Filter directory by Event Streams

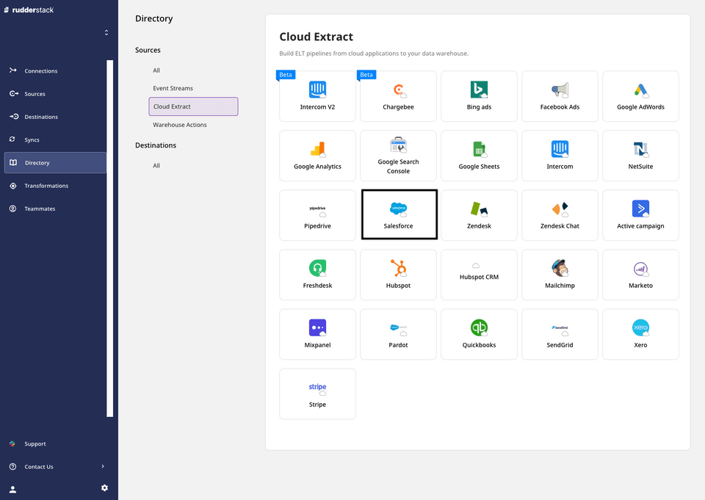click(x=173, y=88)
